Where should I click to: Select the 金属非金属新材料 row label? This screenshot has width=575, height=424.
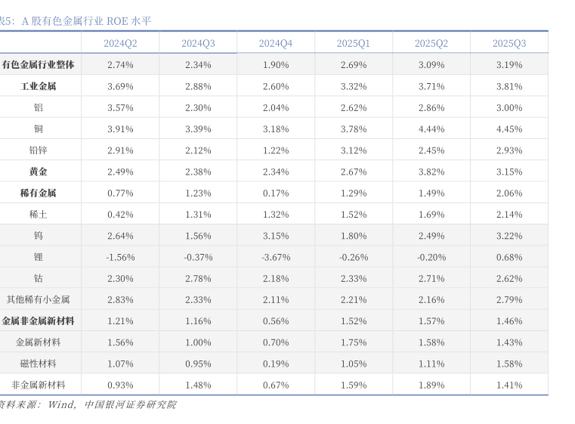tap(39, 320)
